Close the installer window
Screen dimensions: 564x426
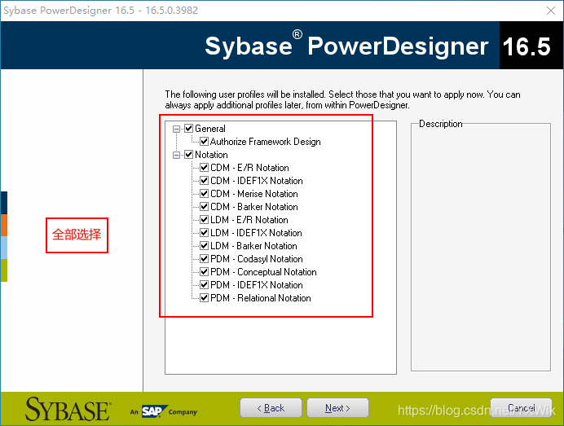tap(551, 11)
